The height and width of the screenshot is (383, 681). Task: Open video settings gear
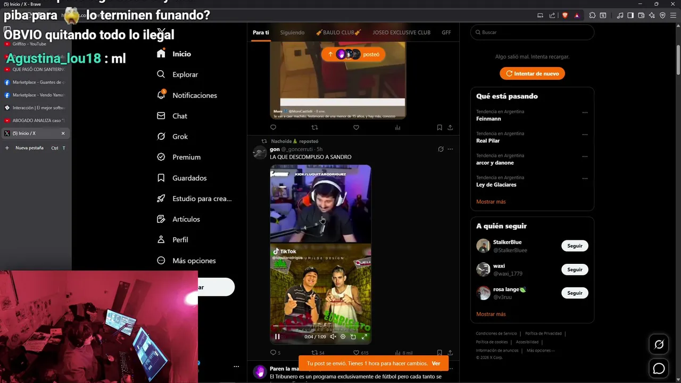tap(343, 337)
